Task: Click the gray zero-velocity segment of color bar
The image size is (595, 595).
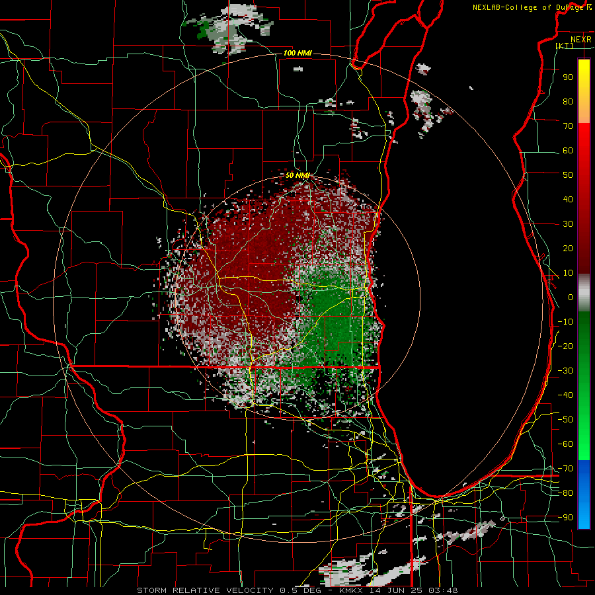Action: coord(584,293)
